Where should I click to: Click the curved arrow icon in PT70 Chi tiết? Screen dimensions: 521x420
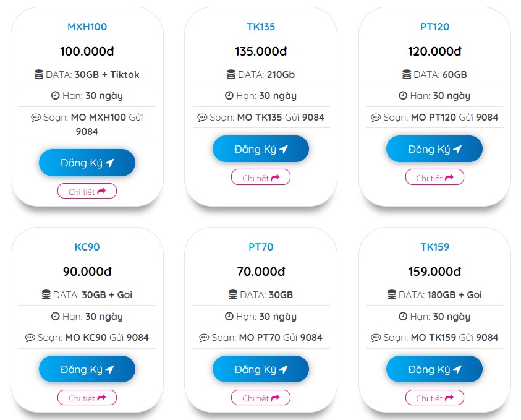pyautogui.click(x=274, y=398)
